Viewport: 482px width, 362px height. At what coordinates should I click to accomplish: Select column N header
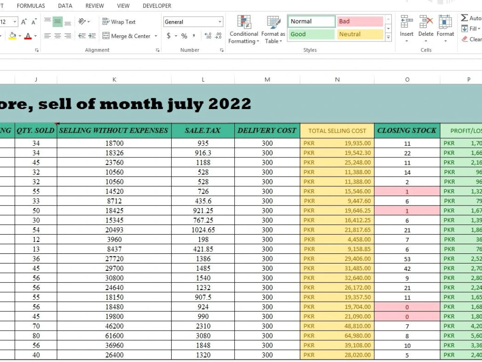click(337, 80)
